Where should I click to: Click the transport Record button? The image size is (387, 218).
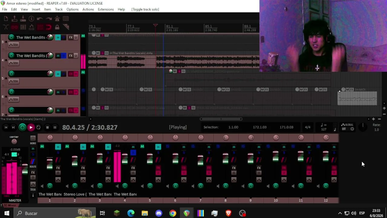22,127
